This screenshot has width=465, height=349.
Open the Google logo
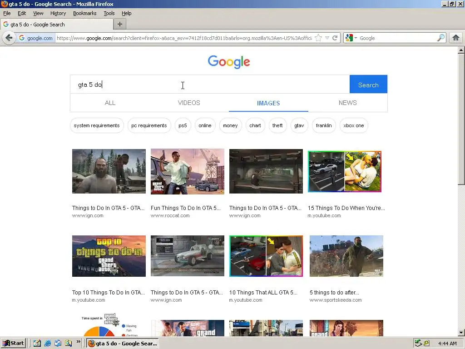[229, 62]
